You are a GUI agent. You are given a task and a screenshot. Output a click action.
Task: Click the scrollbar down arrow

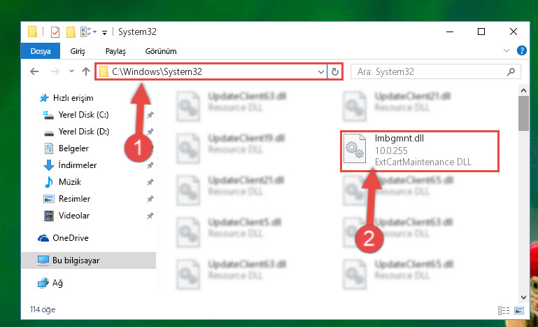tap(523, 297)
